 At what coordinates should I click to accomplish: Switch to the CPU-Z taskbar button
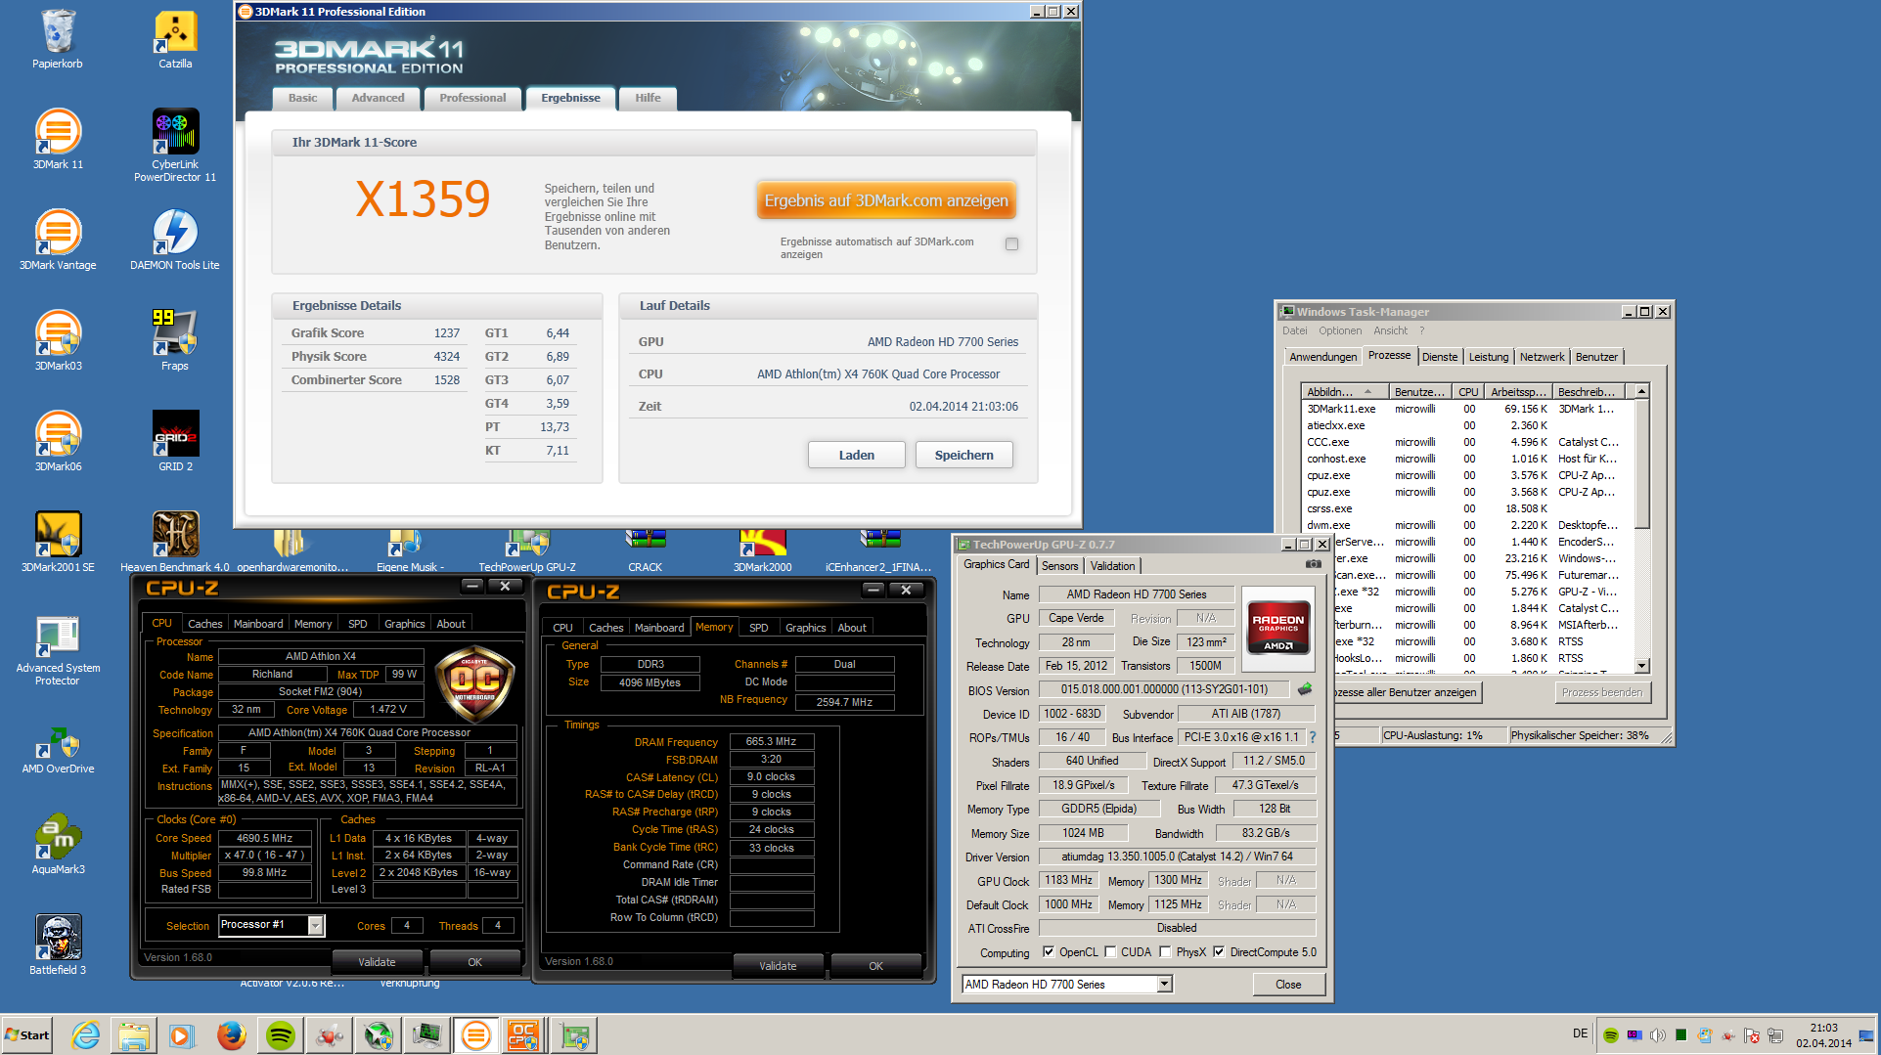tap(523, 1034)
